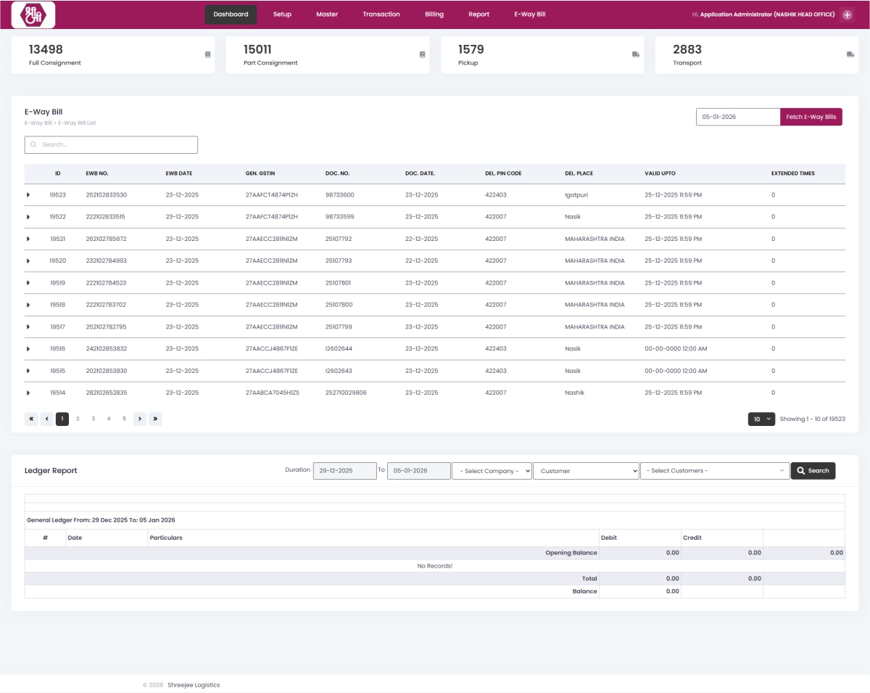Open the Transaction menu
The height and width of the screenshot is (693, 870).
tap(381, 15)
